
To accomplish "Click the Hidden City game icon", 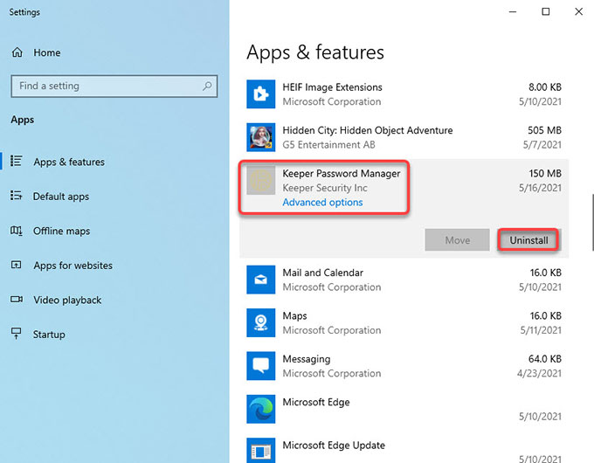I will coord(260,137).
